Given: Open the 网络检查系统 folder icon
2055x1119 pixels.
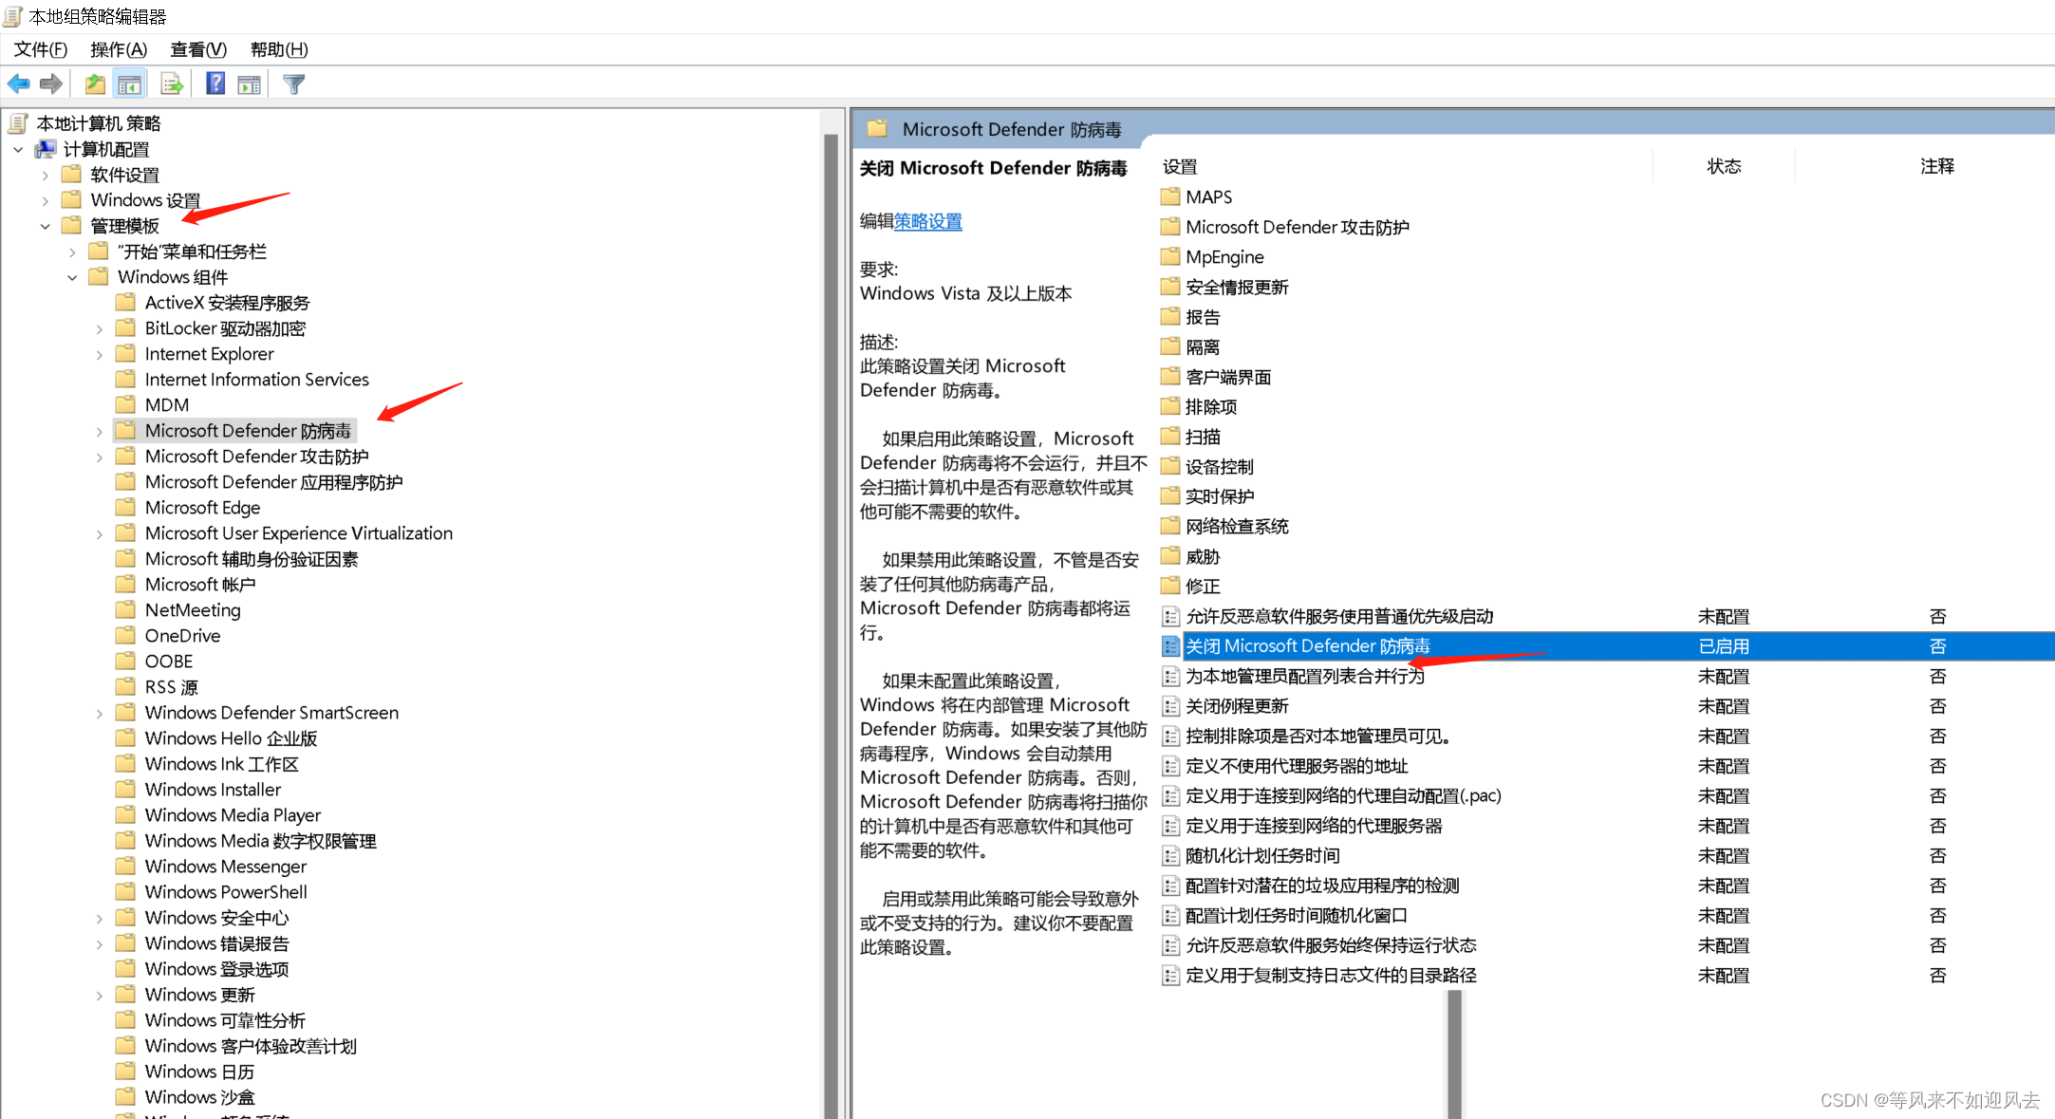Looking at the screenshot, I should click(1170, 527).
